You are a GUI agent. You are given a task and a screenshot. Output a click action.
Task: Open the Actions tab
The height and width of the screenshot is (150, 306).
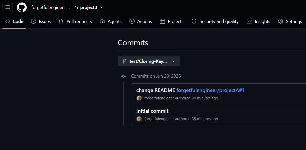point(141,21)
